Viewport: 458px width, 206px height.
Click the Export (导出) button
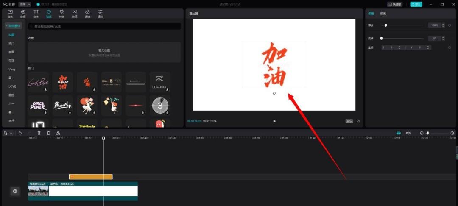point(416,4)
